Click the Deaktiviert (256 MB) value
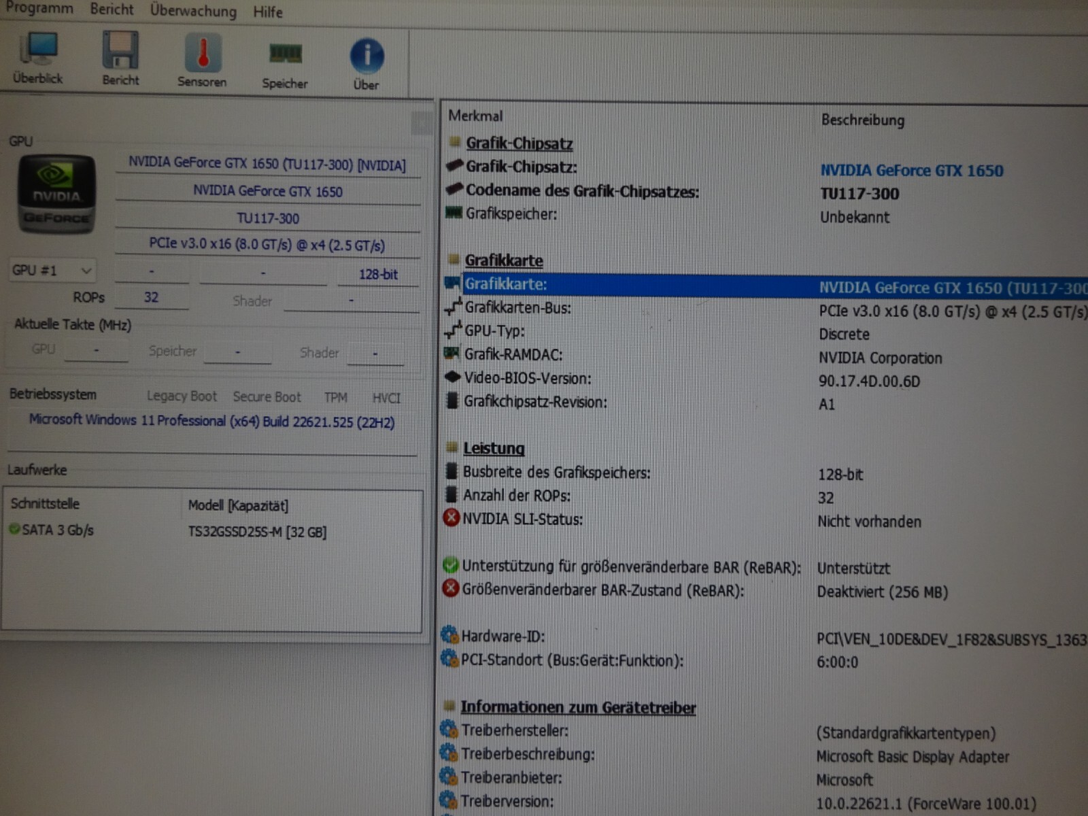The height and width of the screenshot is (816, 1088). pos(882,592)
